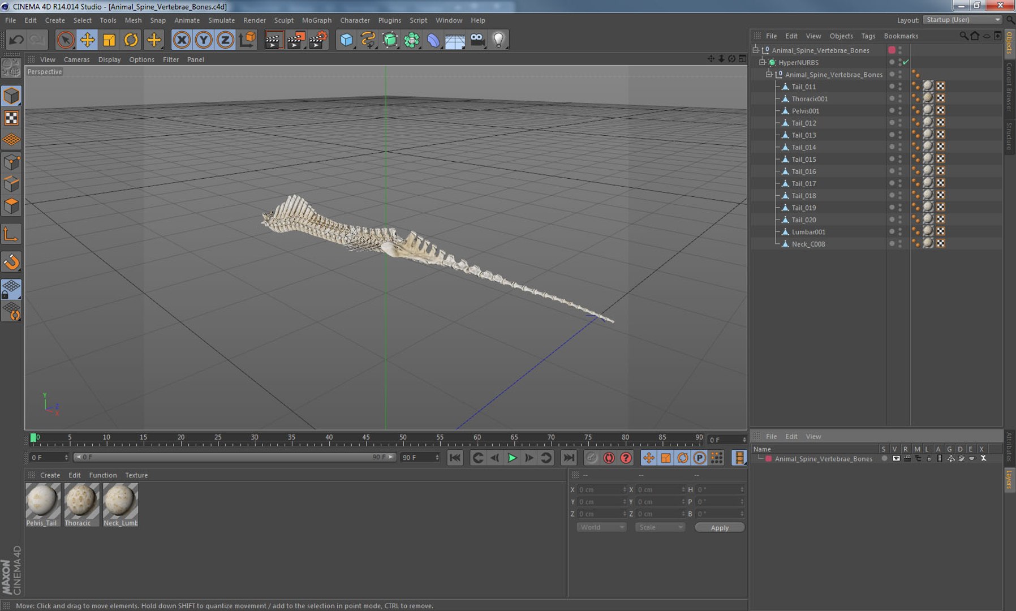The height and width of the screenshot is (611, 1016).
Task: Enable the Texture mode checkerboard icon
Action: click(x=11, y=118)
